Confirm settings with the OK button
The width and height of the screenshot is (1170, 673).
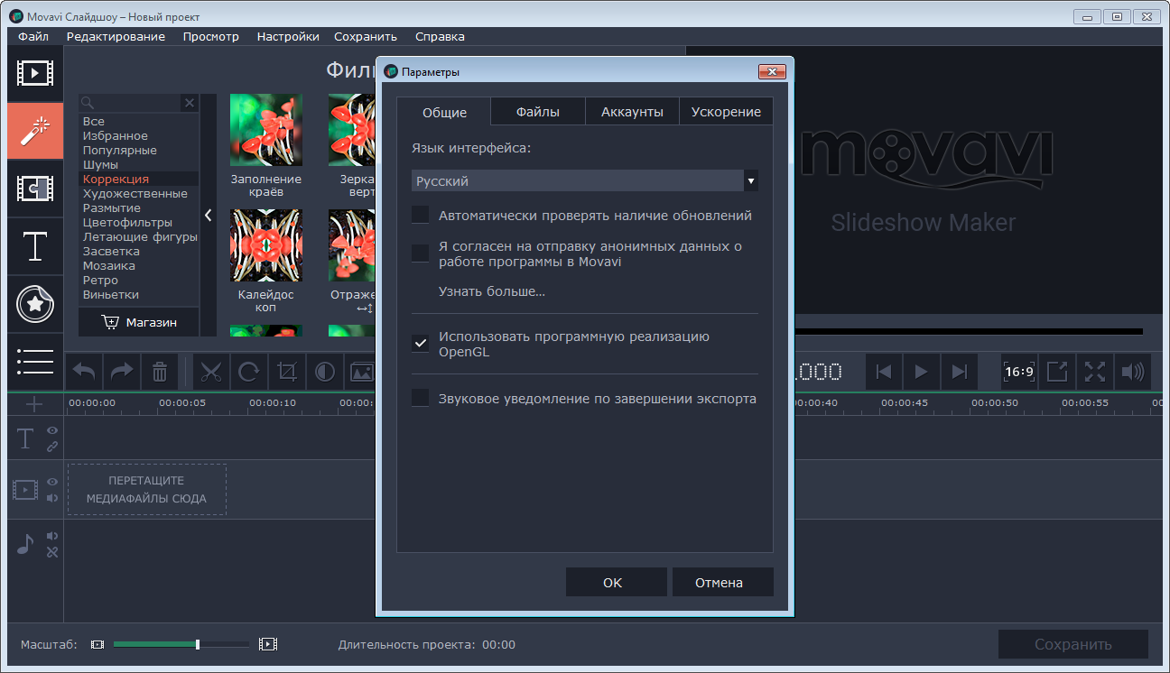click(x=617, y=582)
